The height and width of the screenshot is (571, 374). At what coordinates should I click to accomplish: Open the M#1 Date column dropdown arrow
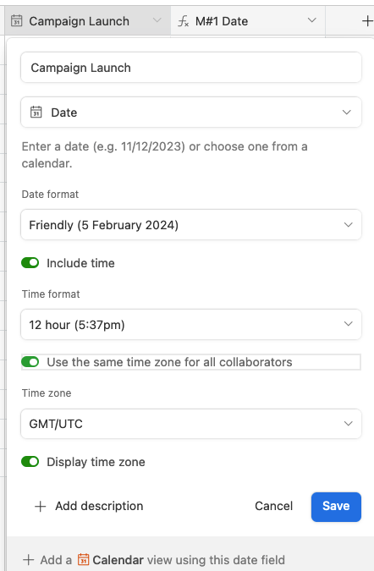click(x=311, y=20)
